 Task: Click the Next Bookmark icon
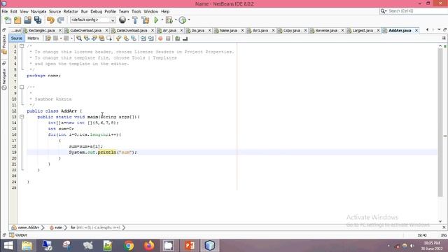point(126,38)
